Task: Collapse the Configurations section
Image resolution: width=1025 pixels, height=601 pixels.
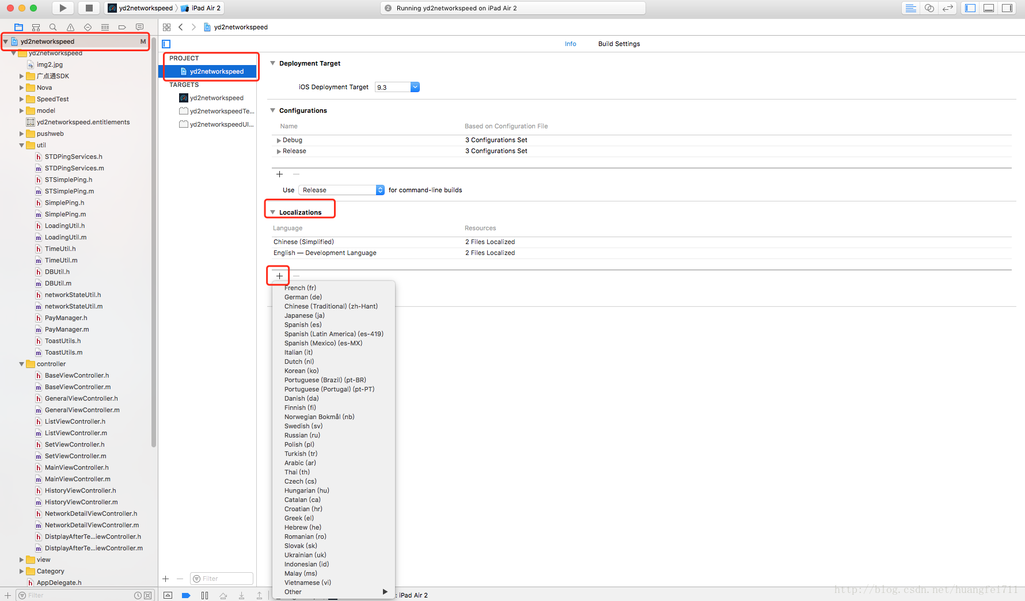Action: 273,111
